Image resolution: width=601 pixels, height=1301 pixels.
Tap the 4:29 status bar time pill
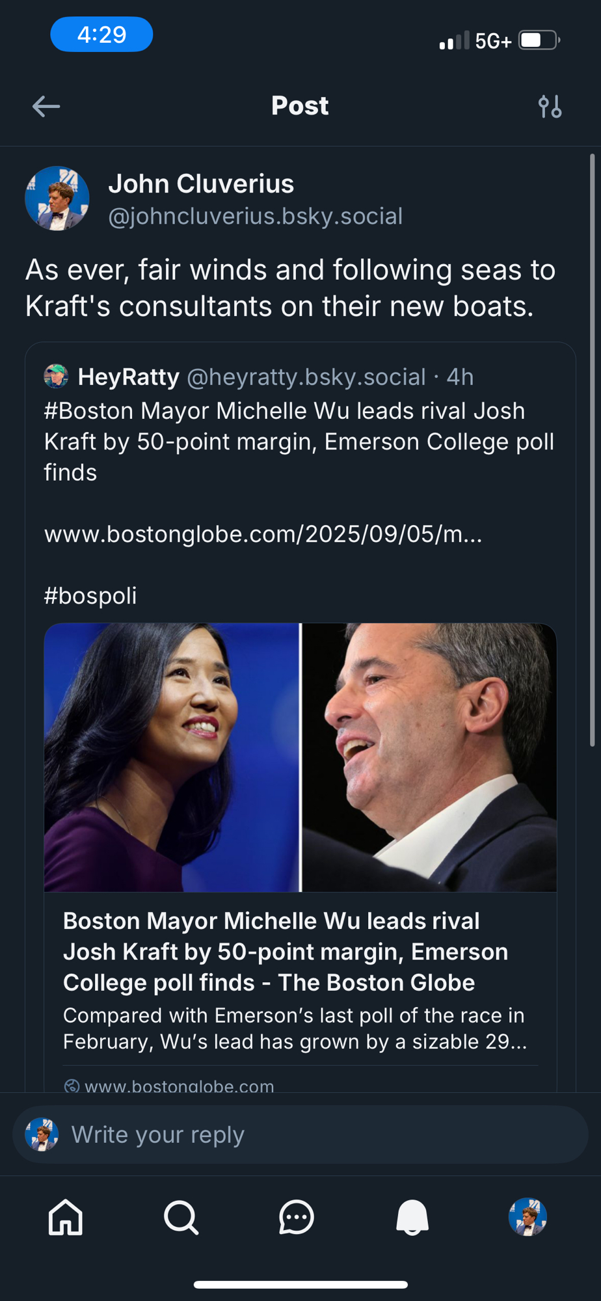click(101, 34)
